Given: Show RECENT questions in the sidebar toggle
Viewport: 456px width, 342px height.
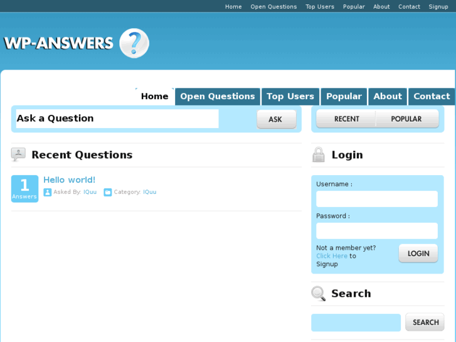Looking at the screenshot, I should pyautogui.click(x=346, y=119).
